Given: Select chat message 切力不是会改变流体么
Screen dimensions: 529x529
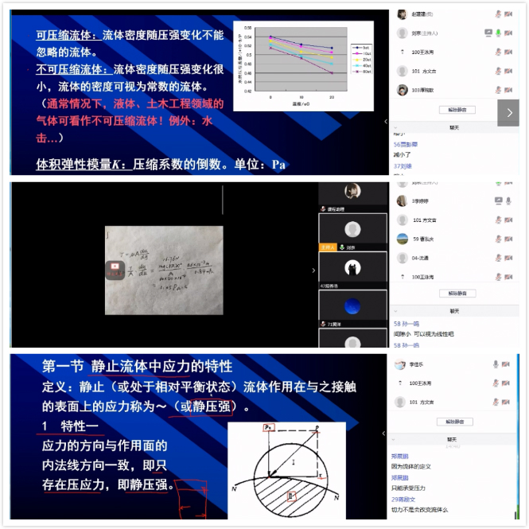Looking at the screenshot, I should click(x=419, y=510).
